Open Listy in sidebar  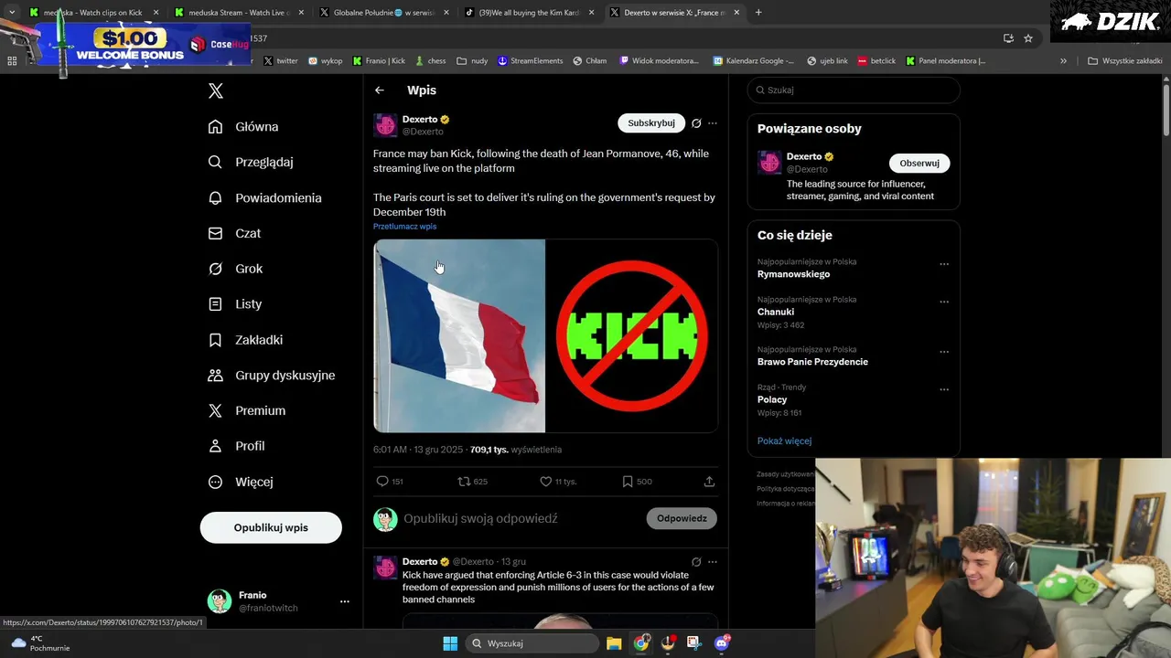pyautogui.click(x=235, y=304)
